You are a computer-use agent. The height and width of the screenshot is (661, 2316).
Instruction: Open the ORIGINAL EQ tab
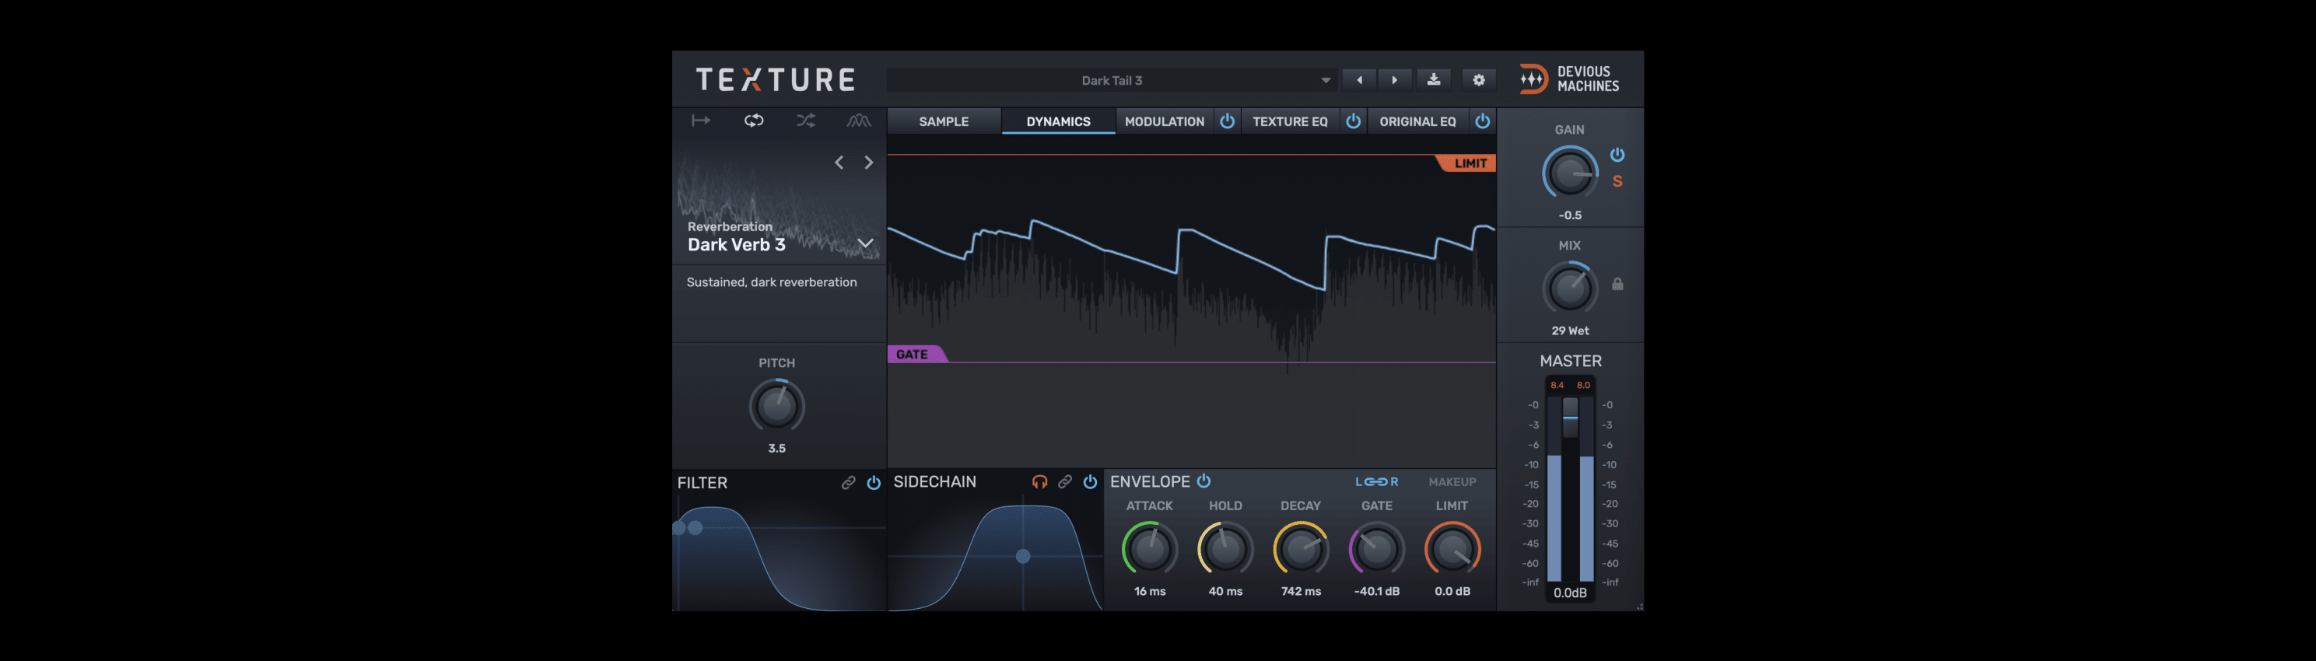coord(1417,121)
